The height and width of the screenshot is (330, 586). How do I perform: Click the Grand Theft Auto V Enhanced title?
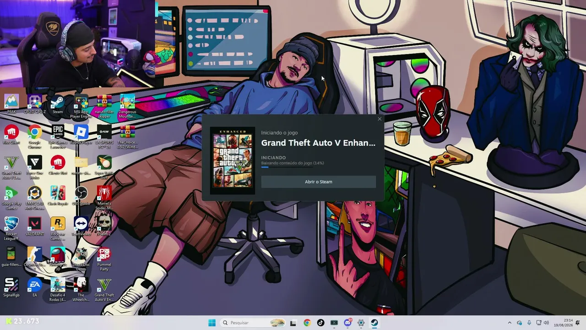click(318, 143)
